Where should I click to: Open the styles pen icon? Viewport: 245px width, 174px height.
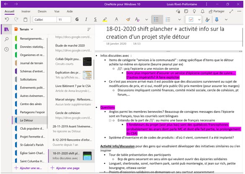207,20
